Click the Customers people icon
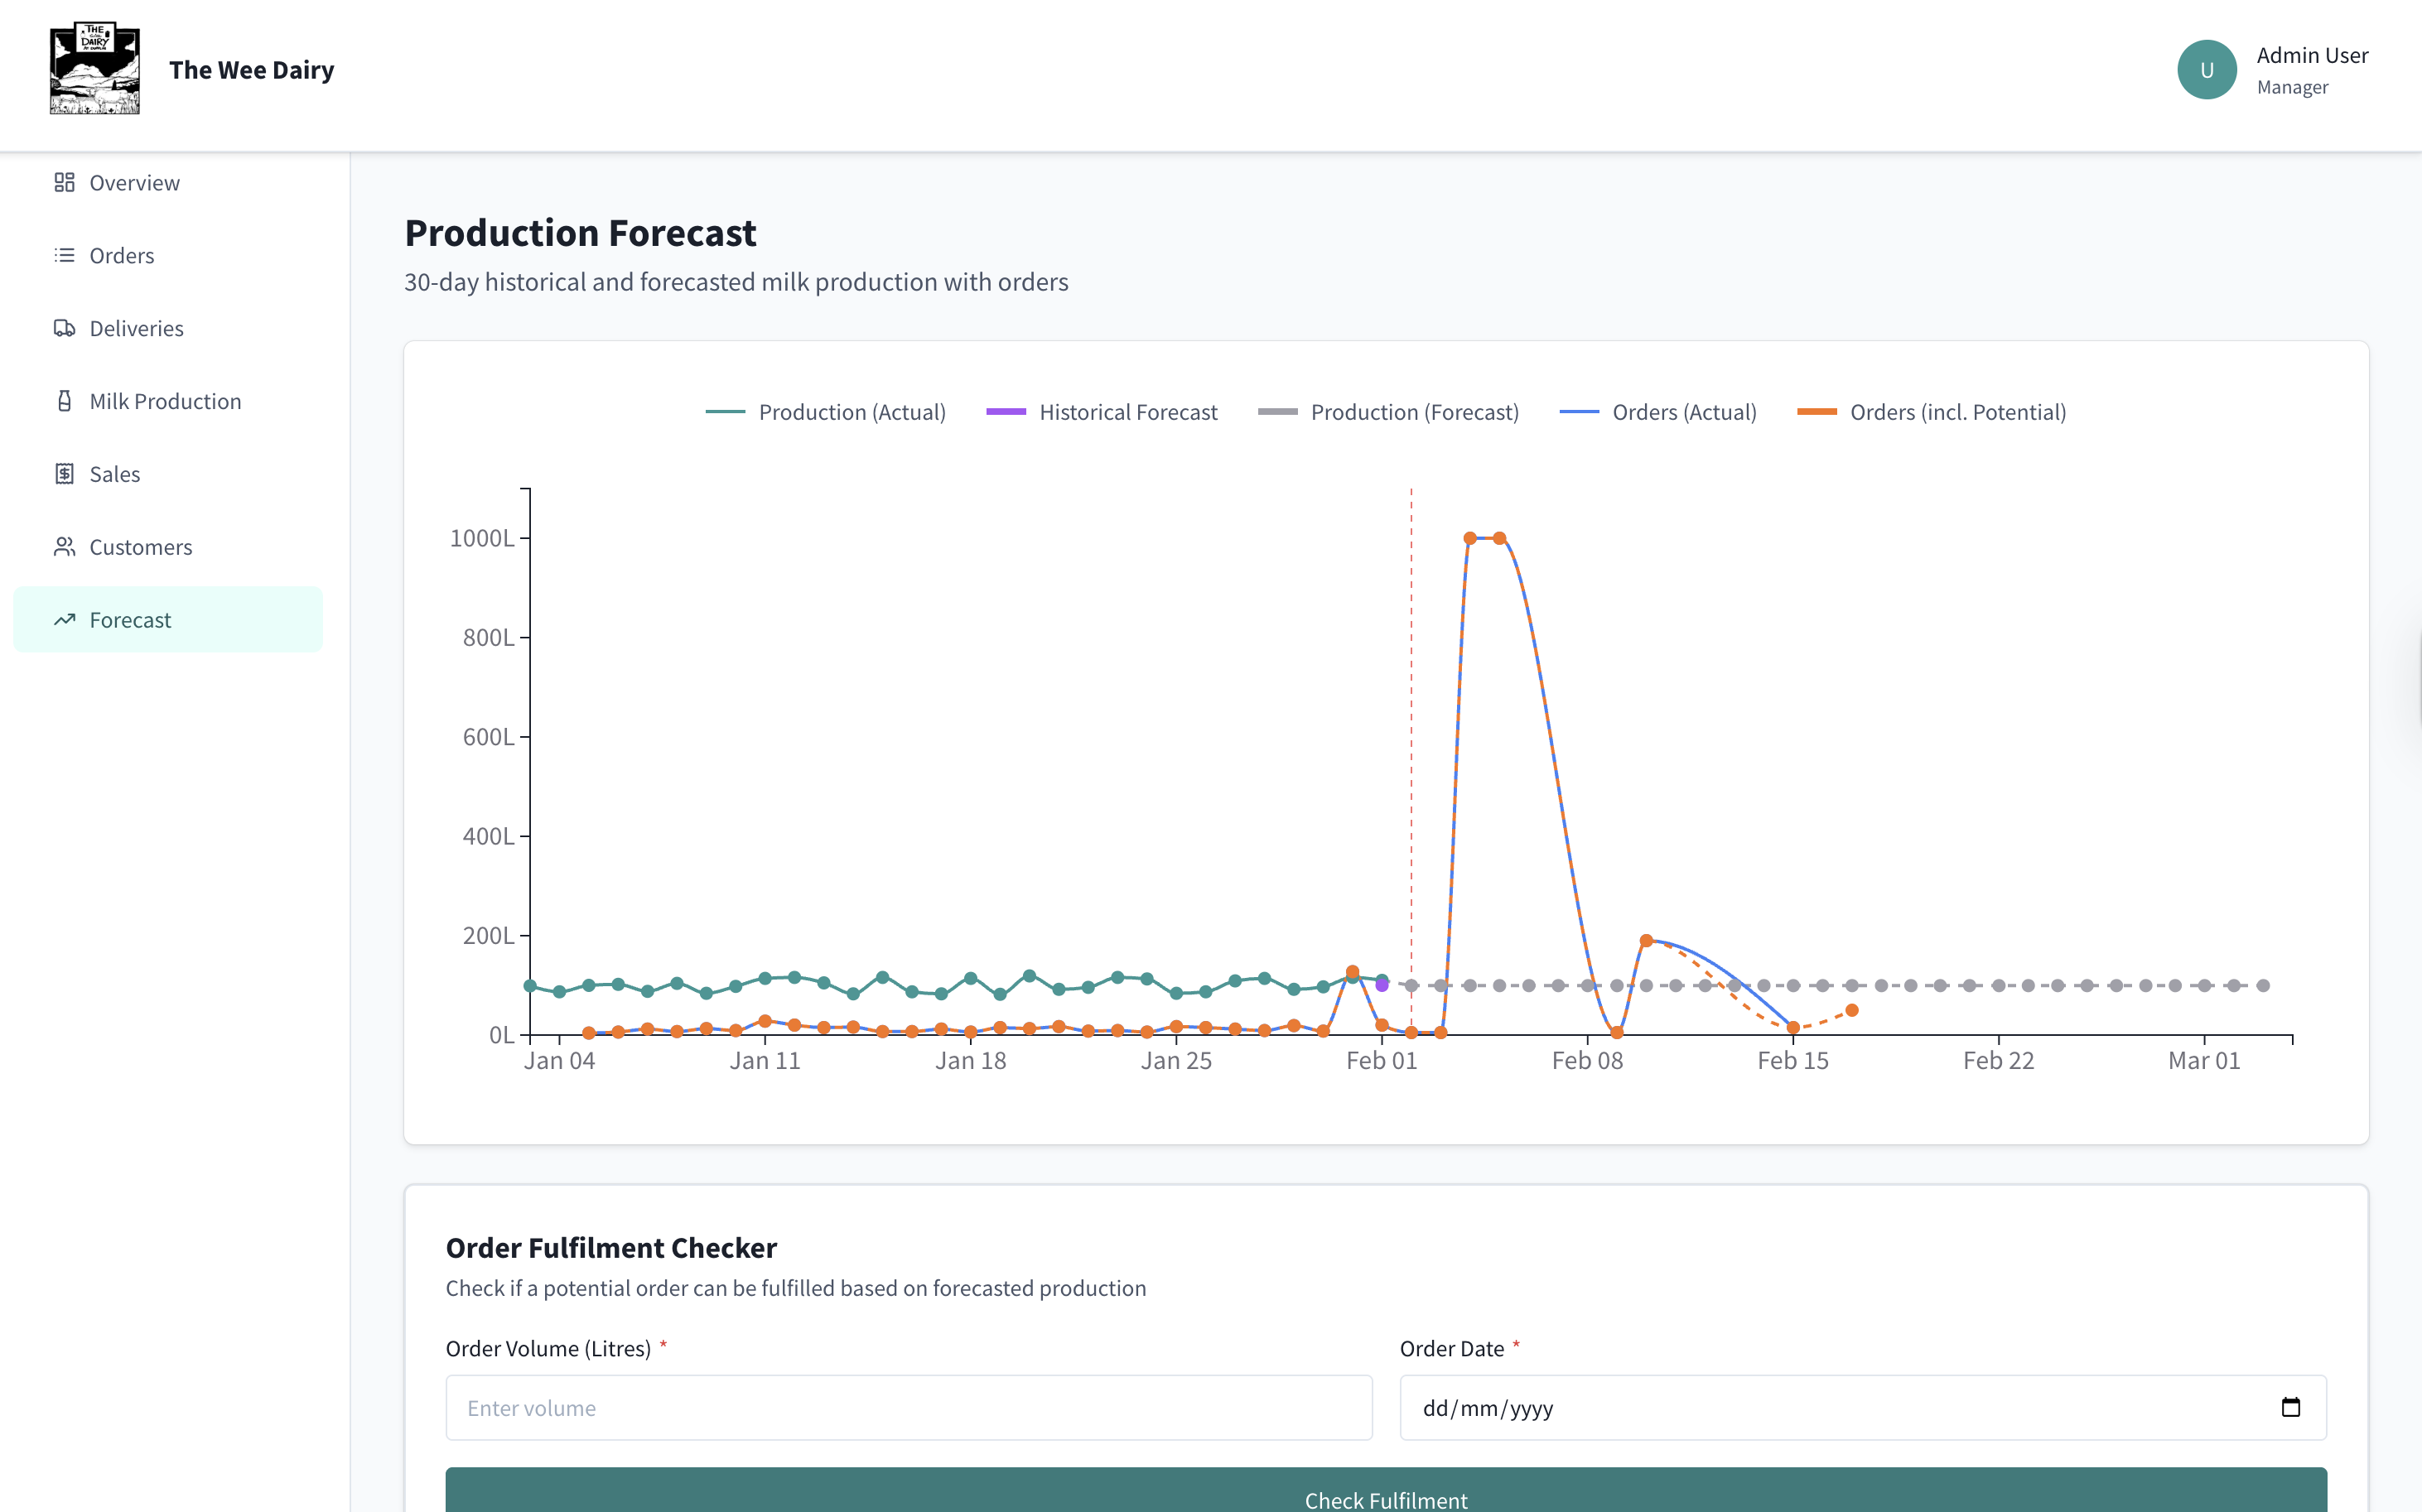 click(x=64, y=547)
